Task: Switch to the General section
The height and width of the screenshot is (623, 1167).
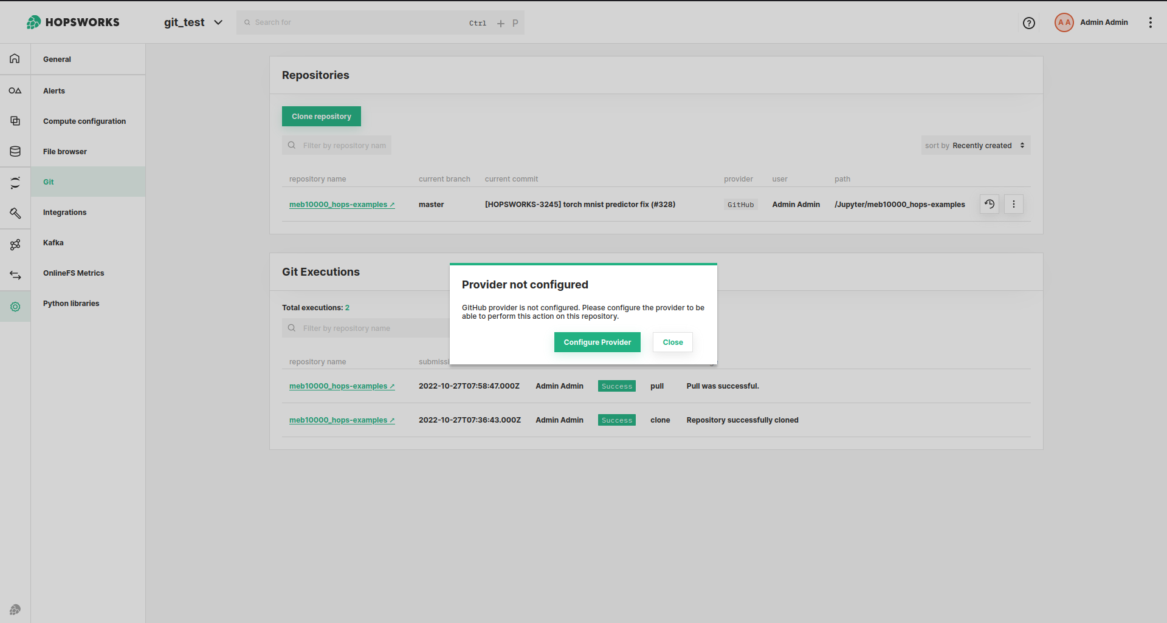Action: [57, 59]
